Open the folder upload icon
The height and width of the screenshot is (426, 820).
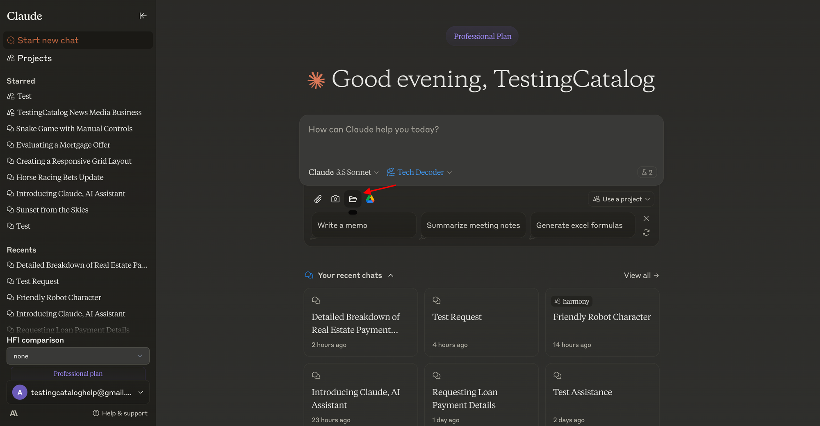(353, 199)
